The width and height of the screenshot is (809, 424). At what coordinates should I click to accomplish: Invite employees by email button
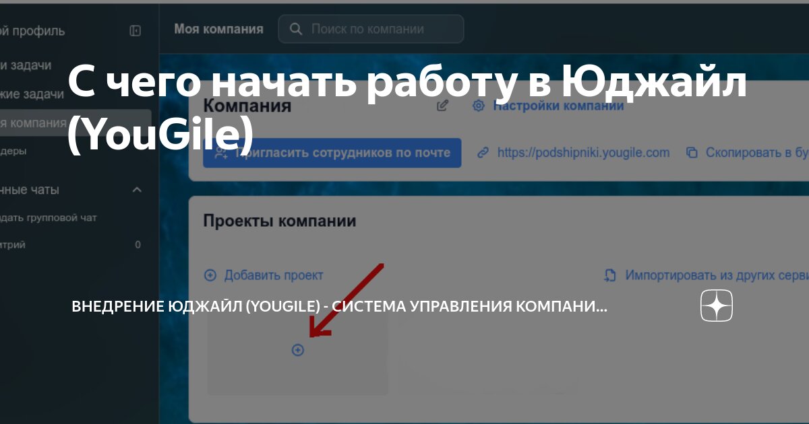[x=332, y=153]
